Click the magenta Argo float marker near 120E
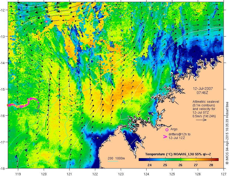This screenshot has width=229, height=176. coord(46,22)
